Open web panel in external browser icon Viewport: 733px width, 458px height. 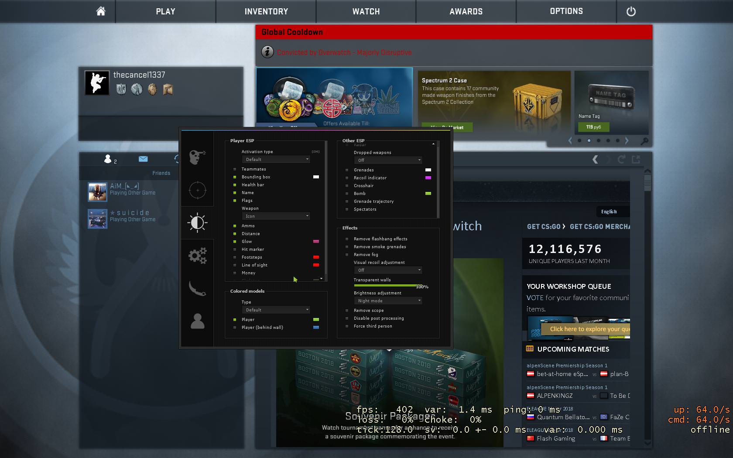point(636,160)
